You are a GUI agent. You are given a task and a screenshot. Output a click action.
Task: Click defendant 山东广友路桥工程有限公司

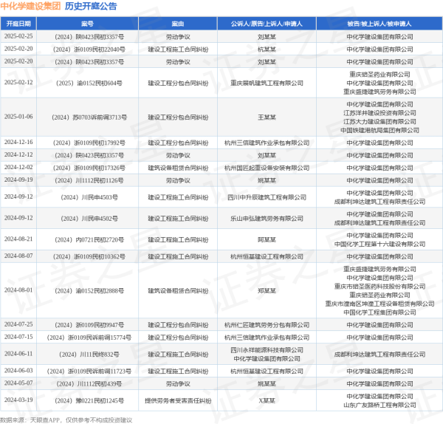380,405
